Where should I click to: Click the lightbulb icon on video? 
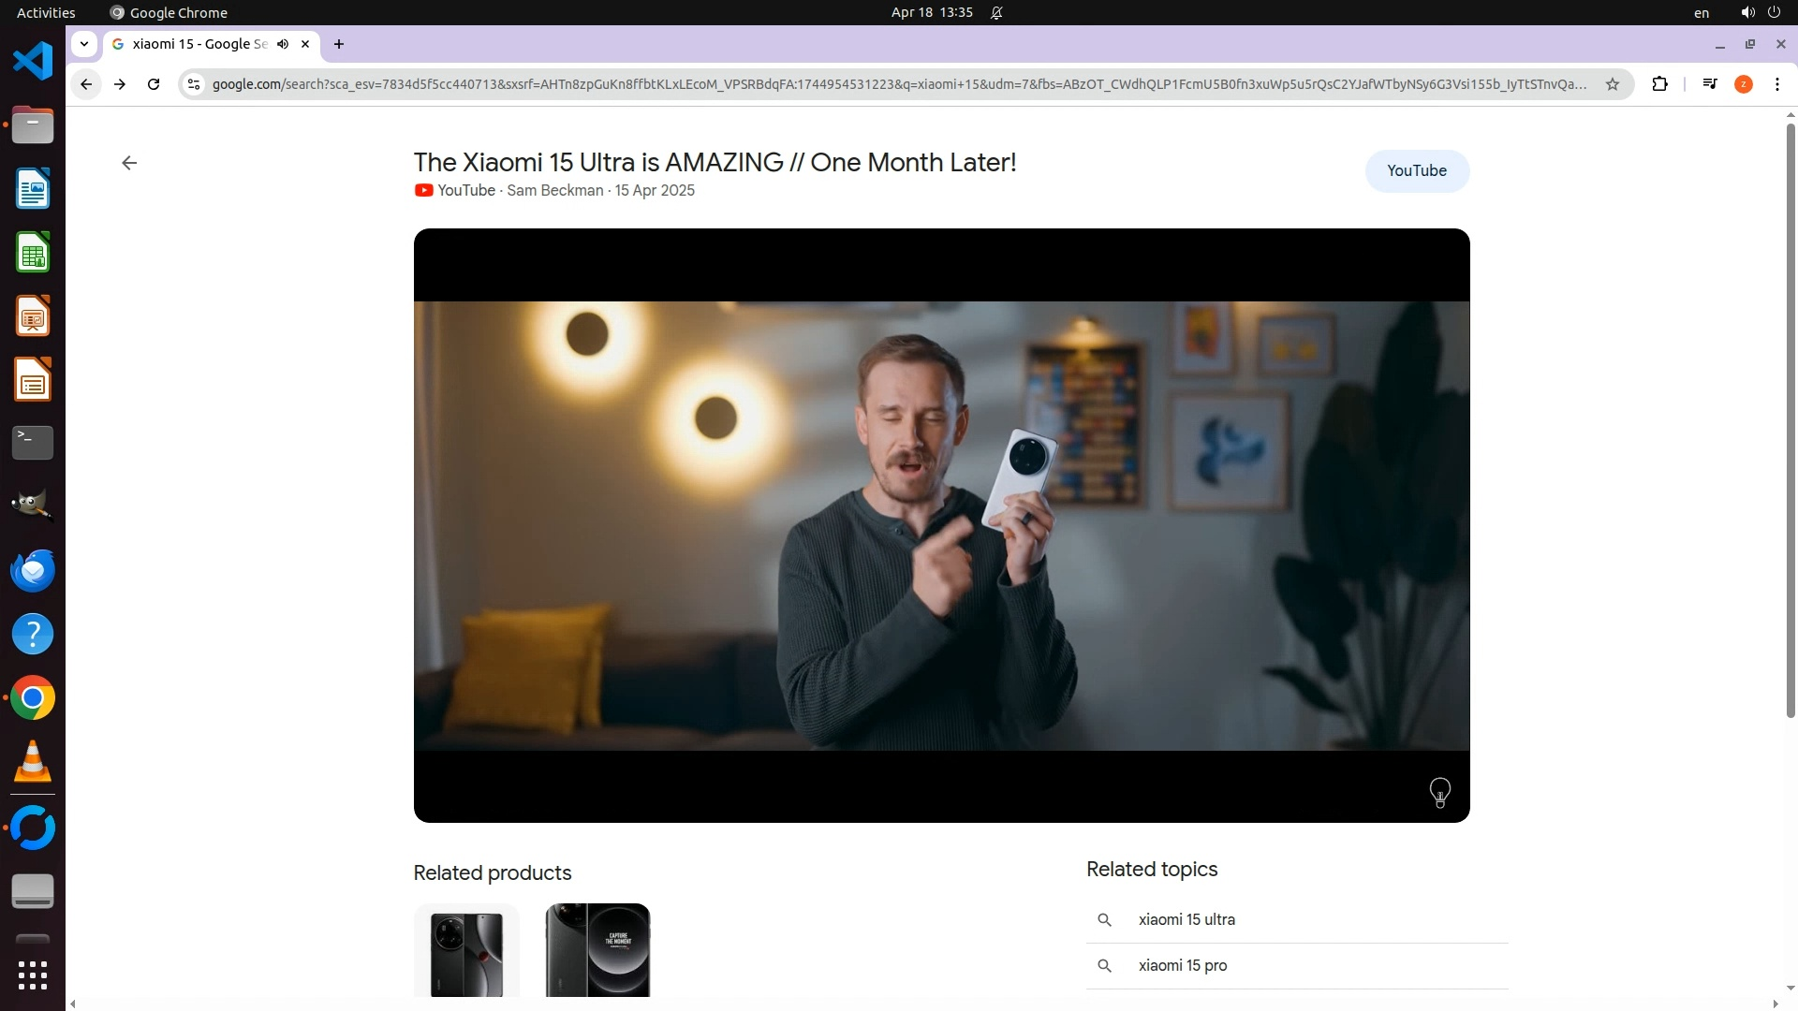[x=1439, y=792]
